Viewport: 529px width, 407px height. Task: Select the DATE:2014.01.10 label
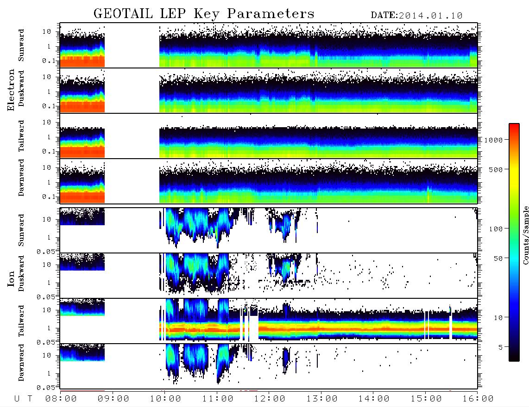click(416, 16)
